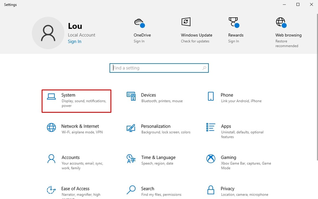
Task: Click the Web browsing globe icon
Action: click(281, 23)
